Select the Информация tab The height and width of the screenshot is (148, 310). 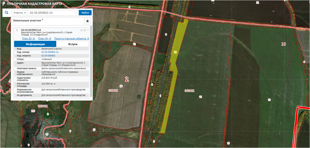35,44
